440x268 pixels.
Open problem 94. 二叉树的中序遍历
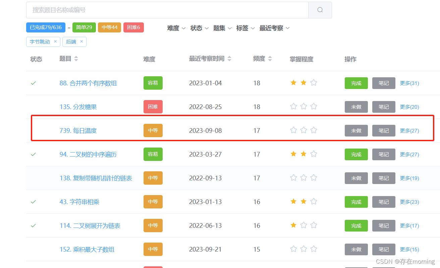[x=88, y=155]
